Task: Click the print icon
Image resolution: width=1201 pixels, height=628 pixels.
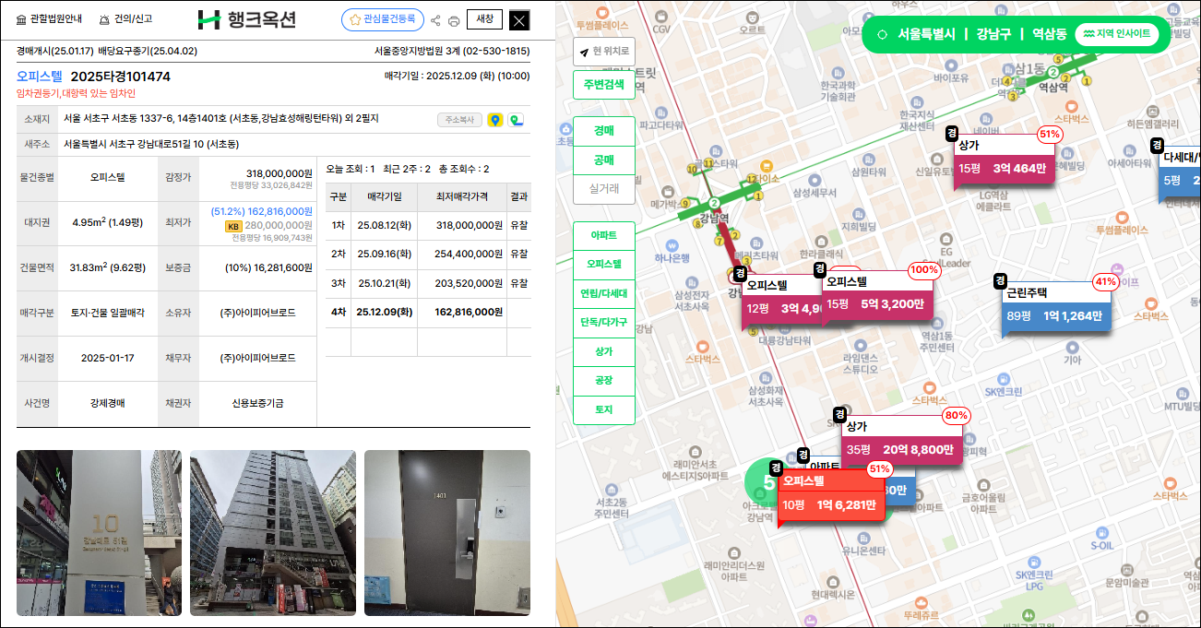Action: tap(454, 20)
